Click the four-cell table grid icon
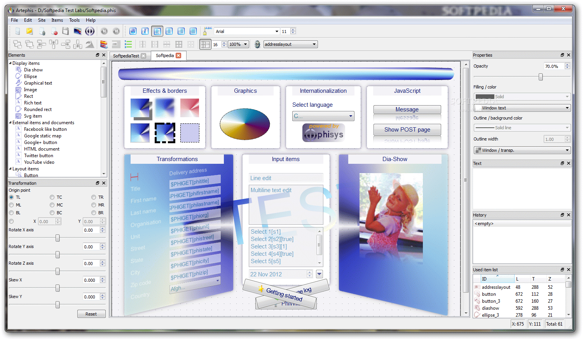Viewport: 583px width, 340px height. (x=179, y=44)
